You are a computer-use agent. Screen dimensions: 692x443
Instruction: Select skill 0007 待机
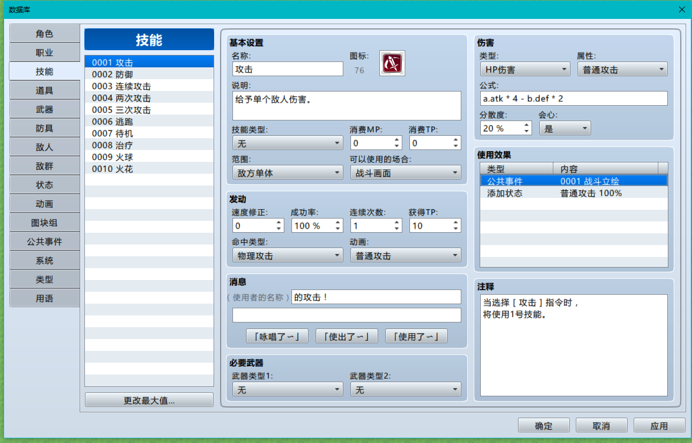tap(149, 133)
